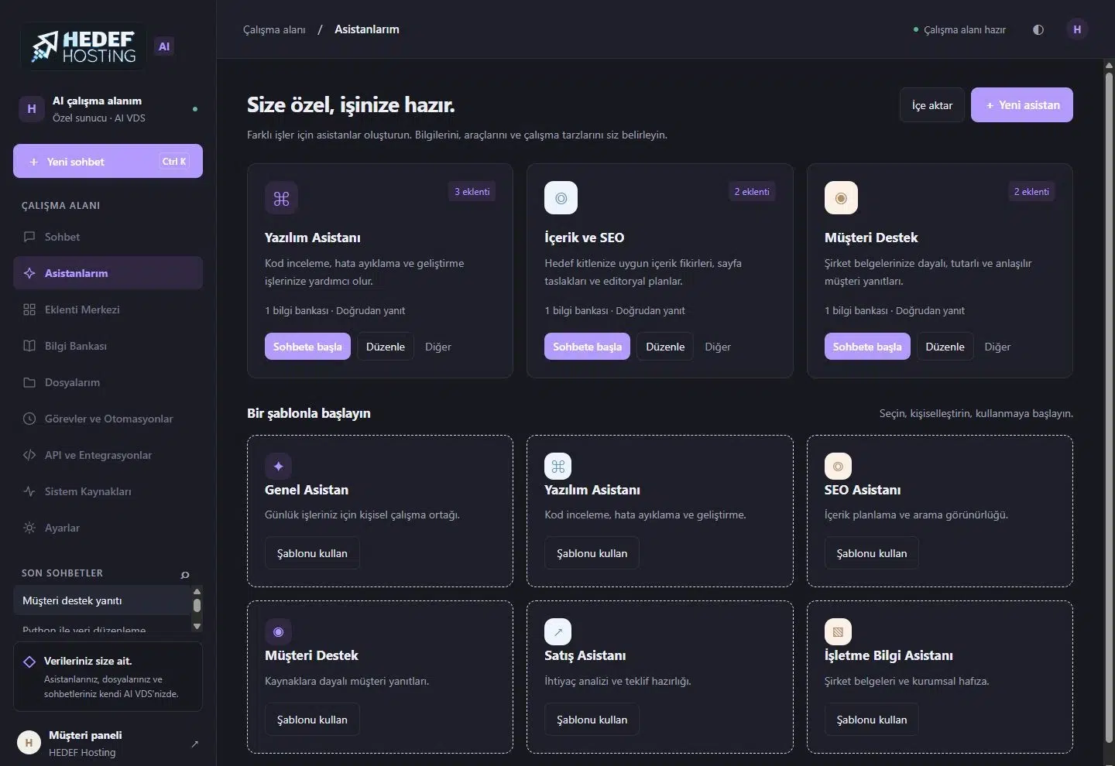
Task: Expand Diğer options for Müşteri Destek
Action: (x=997, y=347)
